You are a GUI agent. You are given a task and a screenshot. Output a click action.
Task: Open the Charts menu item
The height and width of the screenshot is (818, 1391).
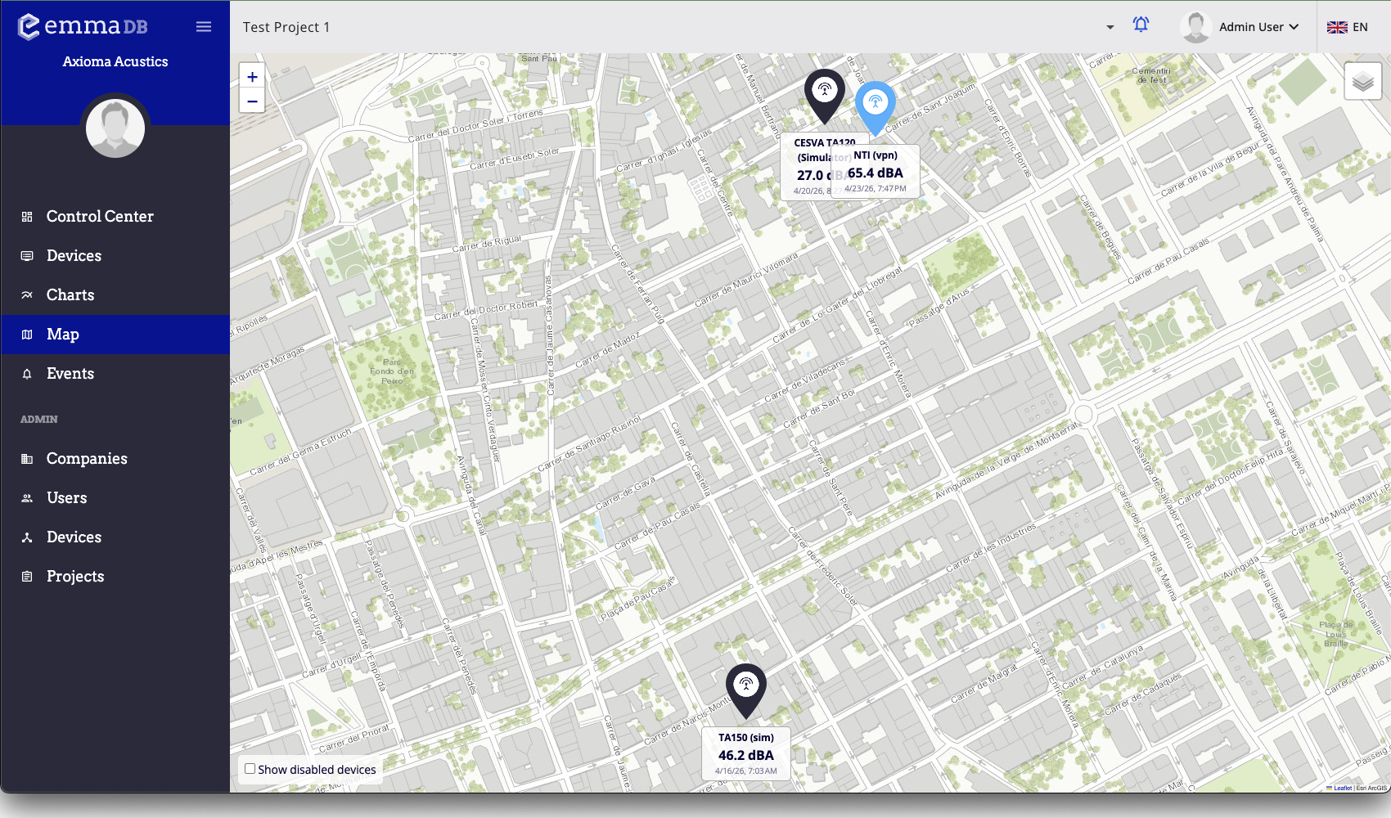(x=70, y=295)
